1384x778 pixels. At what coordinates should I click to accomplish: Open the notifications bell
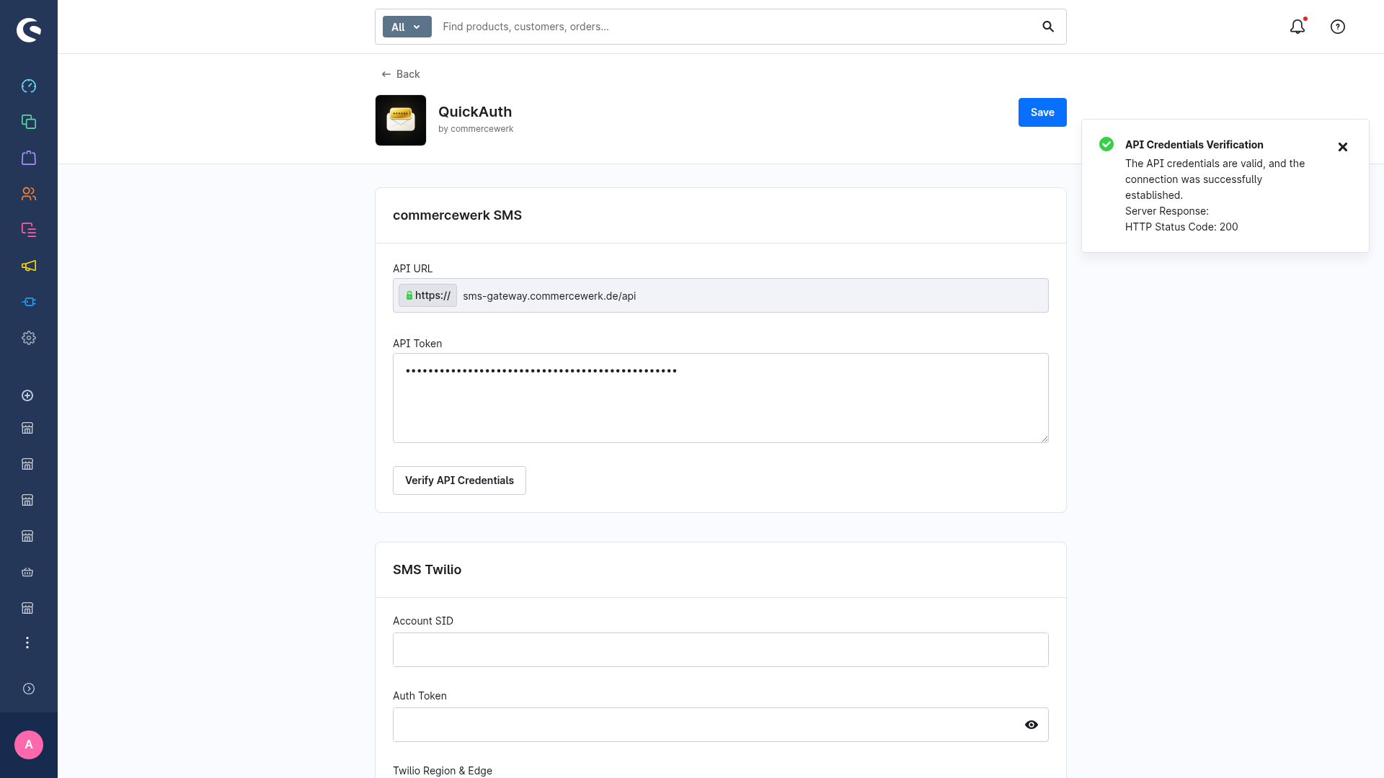pyautogui.click(x=1297, y=27)
